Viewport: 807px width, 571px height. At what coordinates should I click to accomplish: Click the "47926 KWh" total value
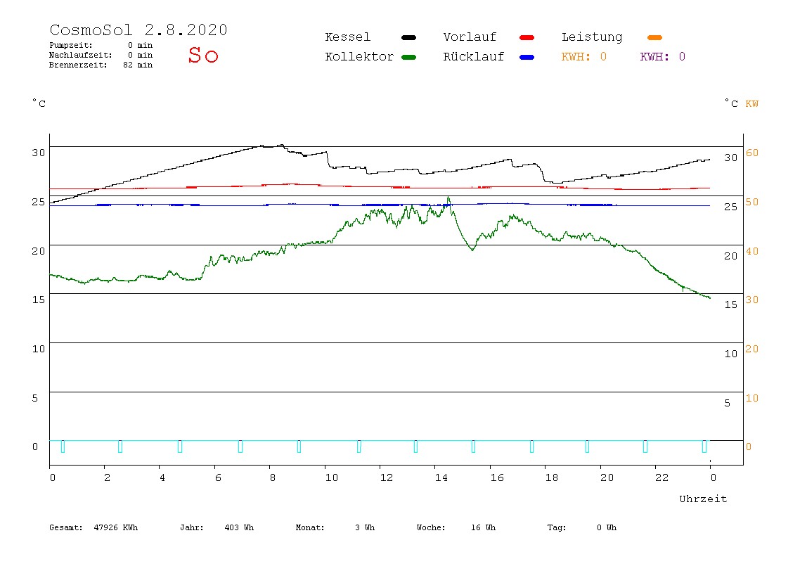click(116, 527)
